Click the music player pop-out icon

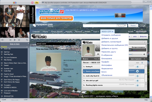pyautogui.click(x=144, y=42)
